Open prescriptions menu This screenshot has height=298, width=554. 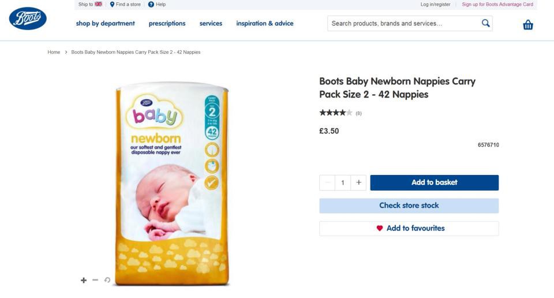click(x=167, y=24)
